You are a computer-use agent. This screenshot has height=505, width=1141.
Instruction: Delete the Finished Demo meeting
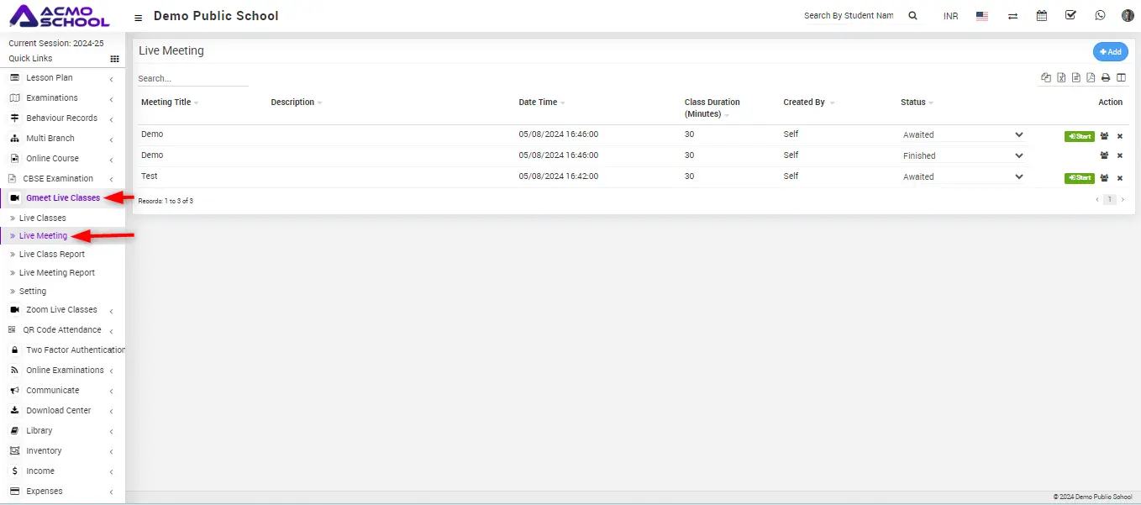1120,156
